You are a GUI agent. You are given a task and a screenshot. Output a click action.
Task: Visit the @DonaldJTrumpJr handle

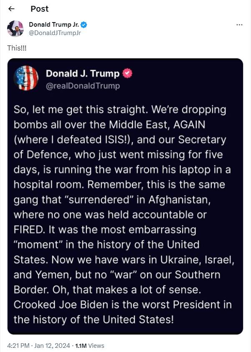[55, 33]
